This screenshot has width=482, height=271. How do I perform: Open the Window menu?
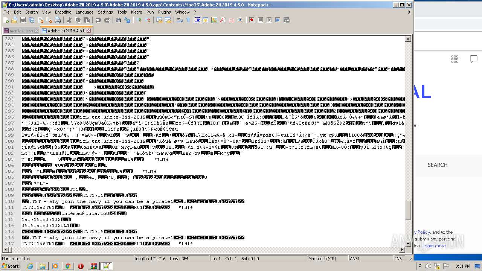pos(182,12)
